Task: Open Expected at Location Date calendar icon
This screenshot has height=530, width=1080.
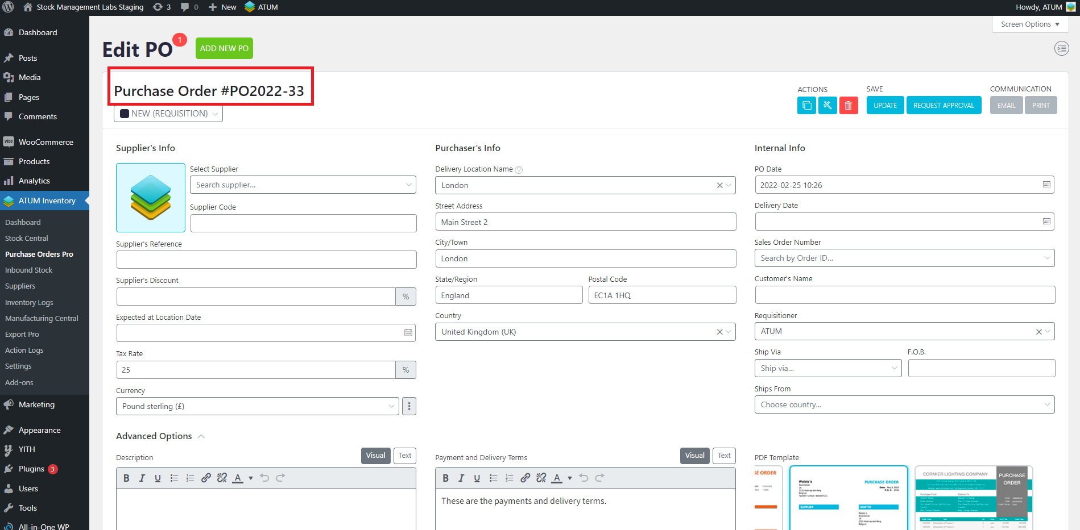Action: click(408, 333)
